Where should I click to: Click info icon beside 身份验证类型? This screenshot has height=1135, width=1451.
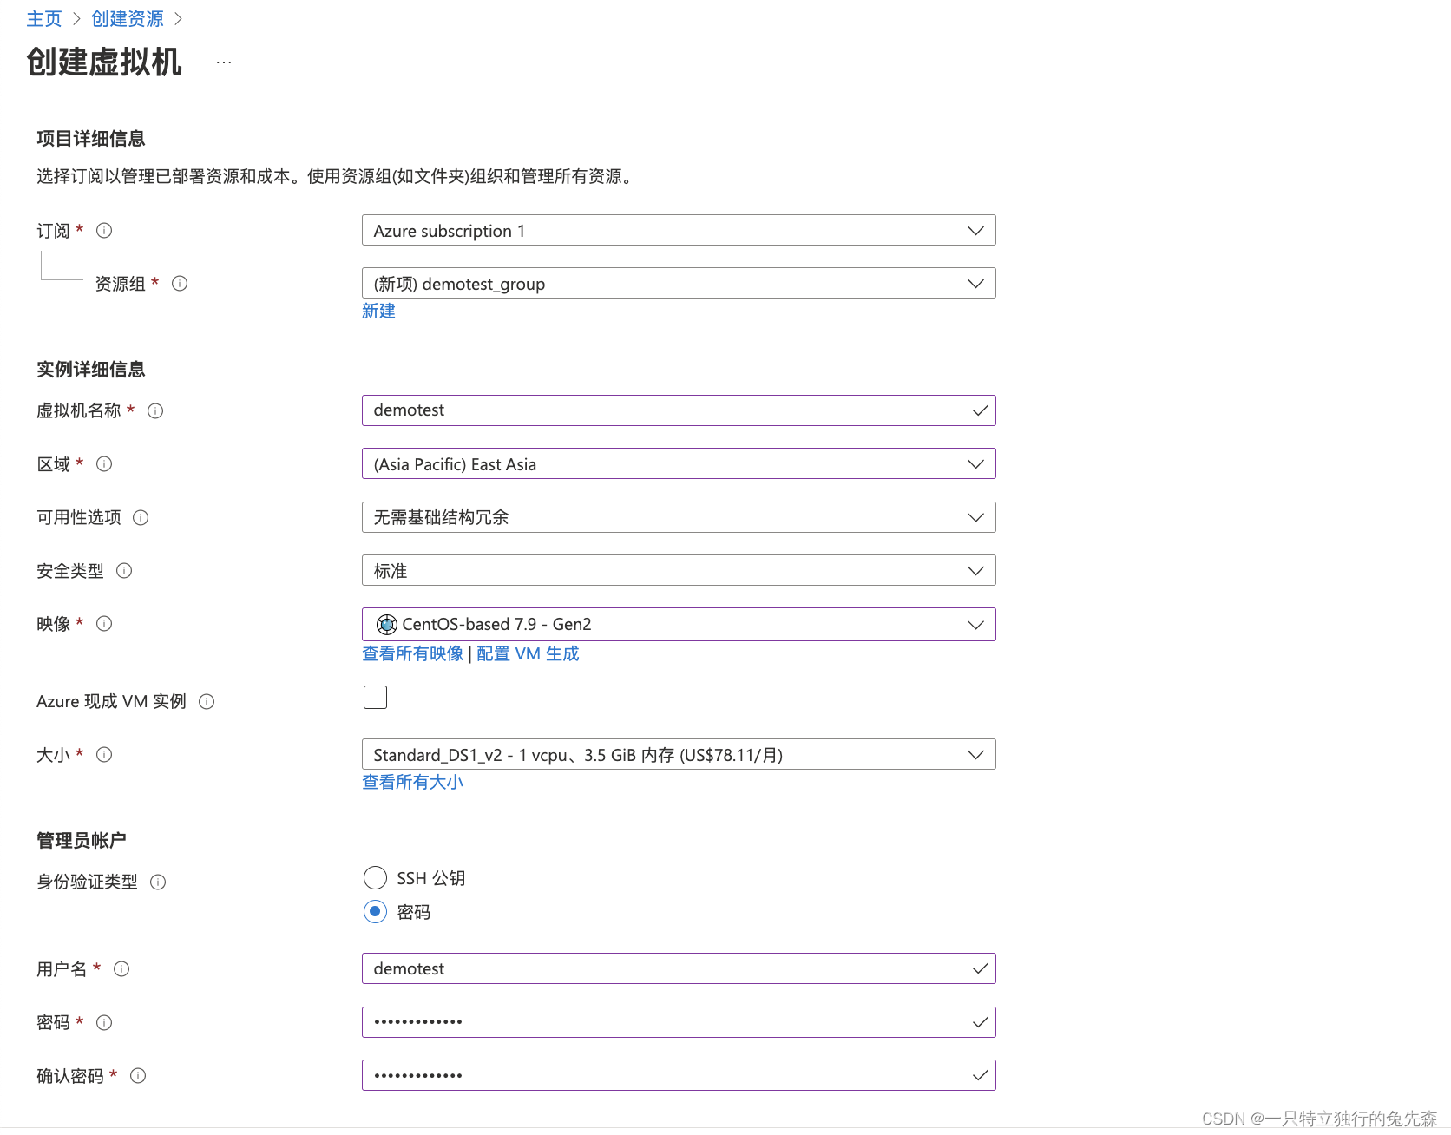point(158,882)
